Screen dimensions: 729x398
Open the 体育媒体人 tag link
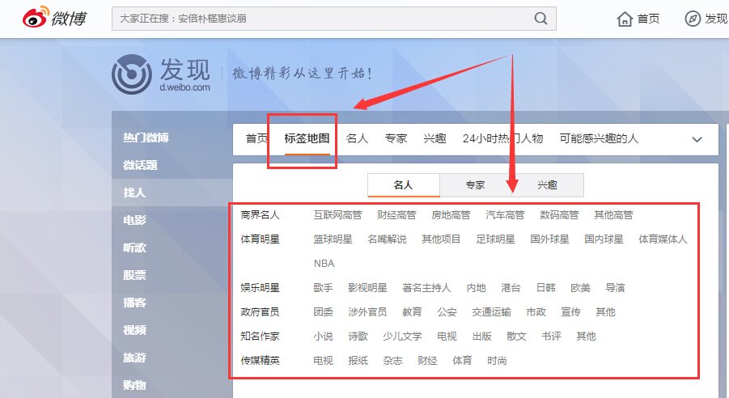[663, 239]
